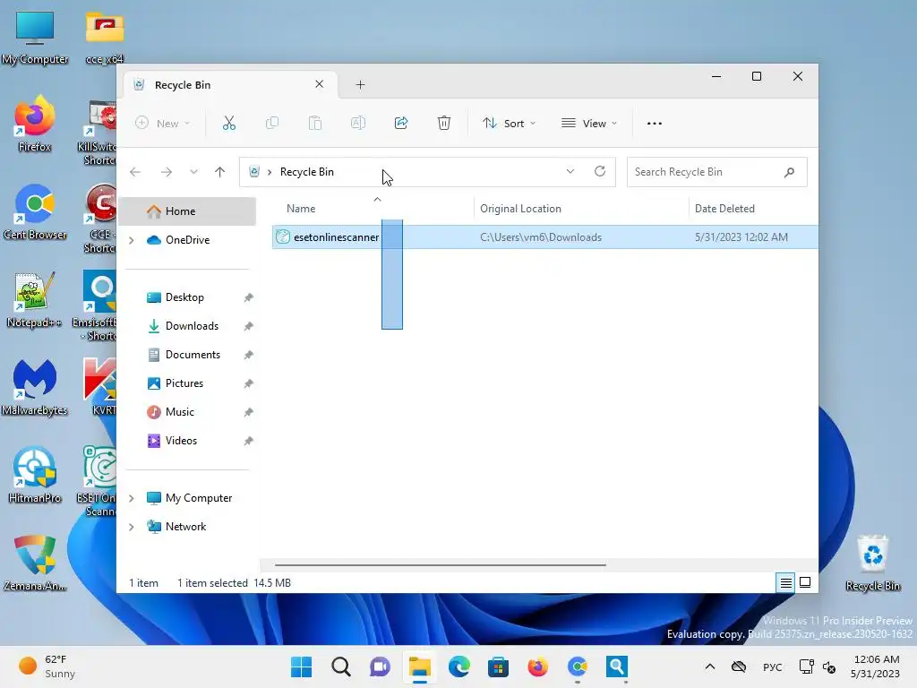Open the See more ellipsis menu
The image size is (917, 688).
tap(655, 124)
